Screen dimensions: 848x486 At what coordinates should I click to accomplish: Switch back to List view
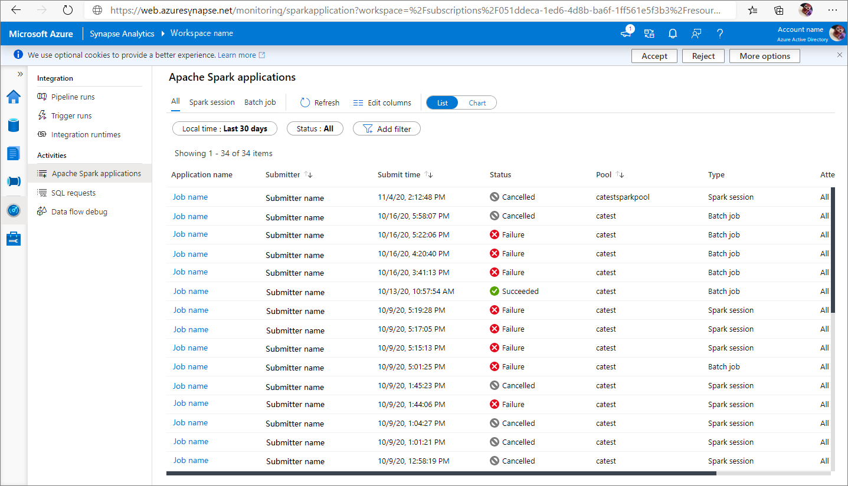(x=441, y=103)
